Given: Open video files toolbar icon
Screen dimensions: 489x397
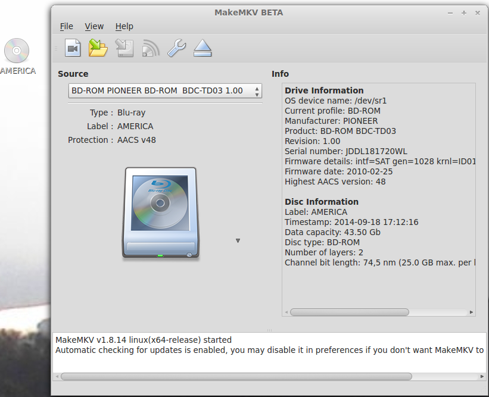Looking at the screenshot, I should (x=73, y=48).
